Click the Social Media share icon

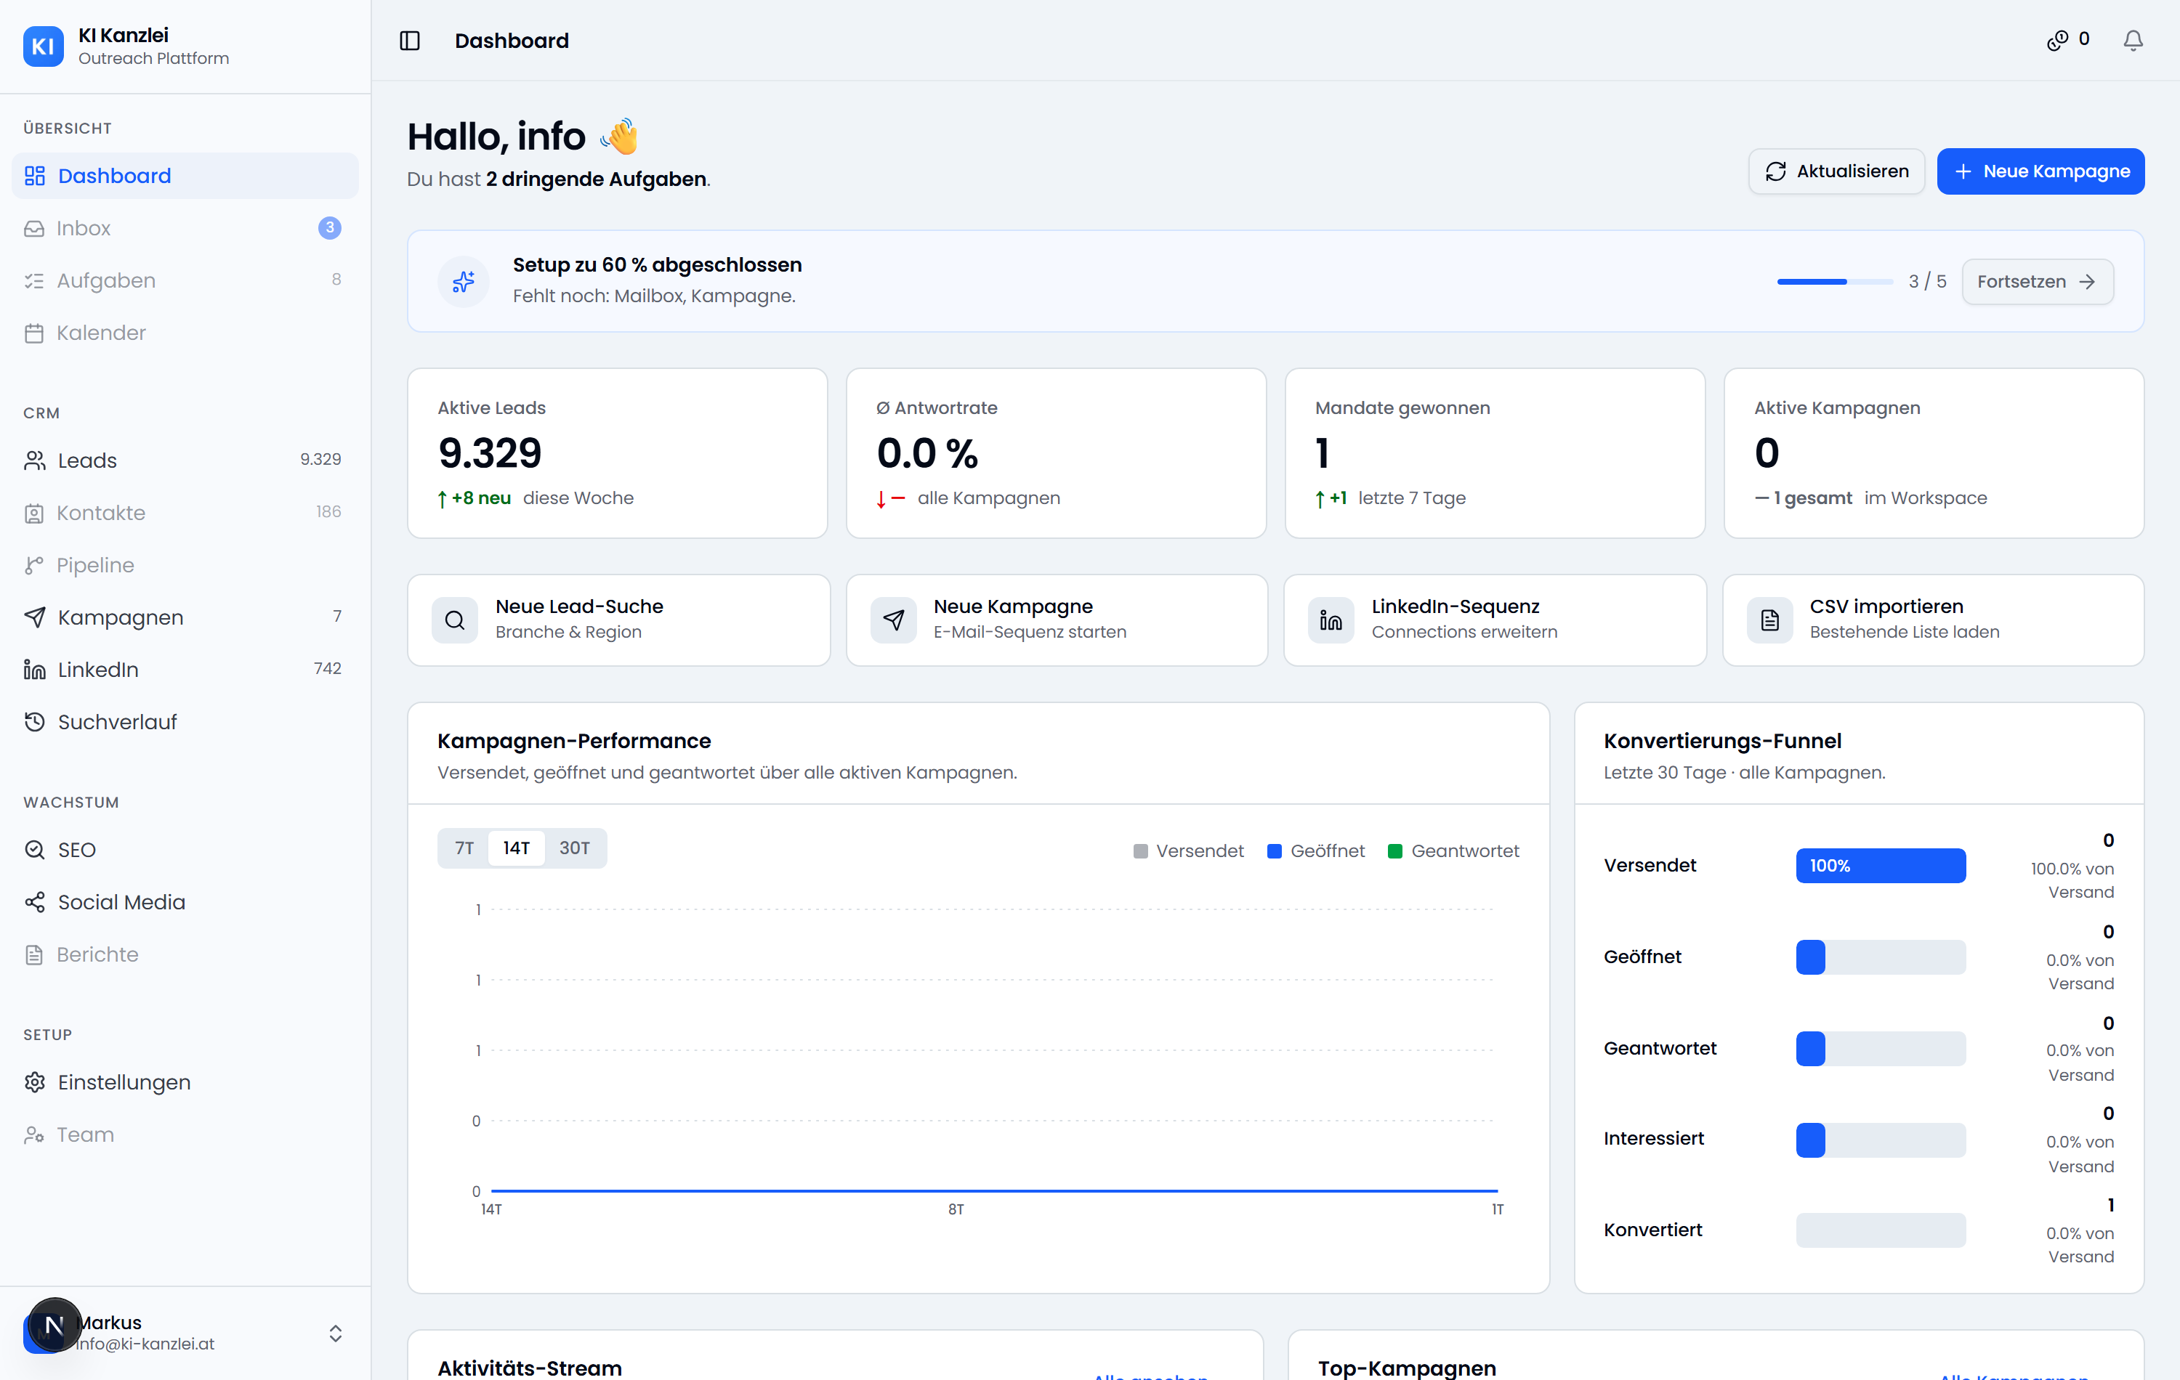34,902
